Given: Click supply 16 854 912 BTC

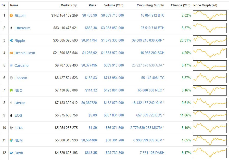Looking at the screenshot, I should tap(152, 15).
